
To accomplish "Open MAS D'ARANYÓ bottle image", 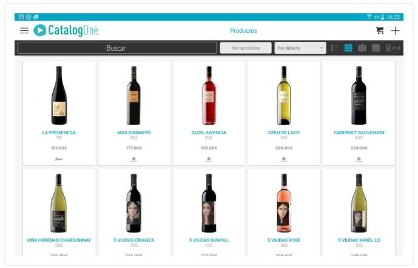I will [x=133, y=96].
